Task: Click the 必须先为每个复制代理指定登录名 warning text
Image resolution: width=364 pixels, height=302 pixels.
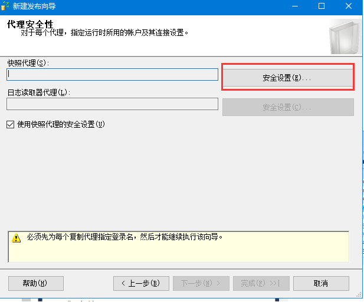Action: tap(124, 237)
